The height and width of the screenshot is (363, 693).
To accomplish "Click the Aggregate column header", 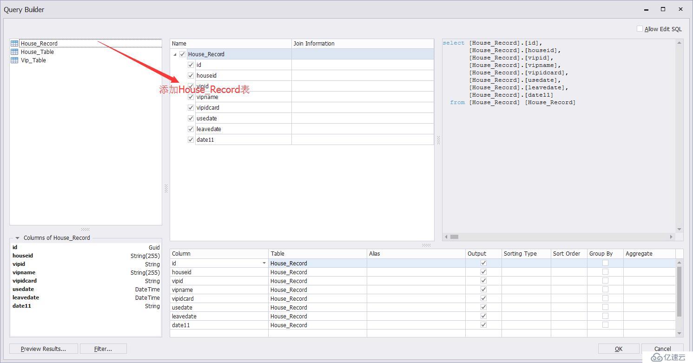I will click(x=649, y=254).
